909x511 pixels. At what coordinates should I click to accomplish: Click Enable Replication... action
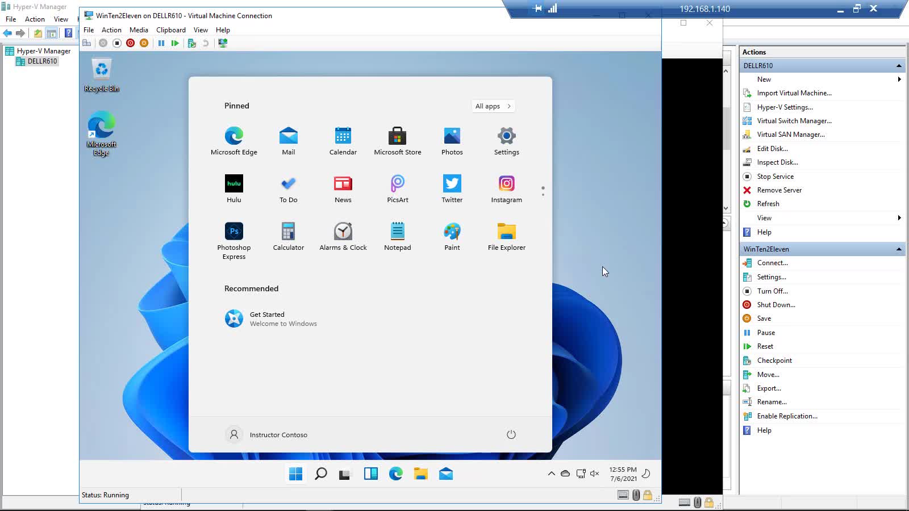click(x=787, y=416)
